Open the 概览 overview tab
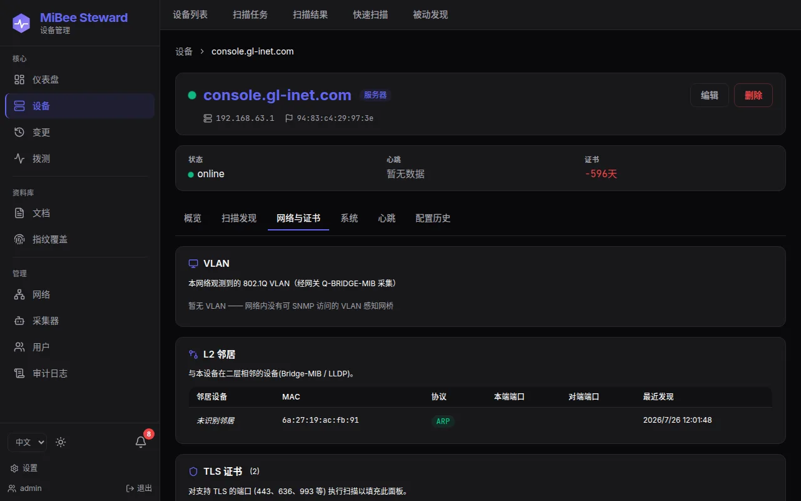Image resolution: width=801 pixels, height=501 pixels. coord(193,218)
